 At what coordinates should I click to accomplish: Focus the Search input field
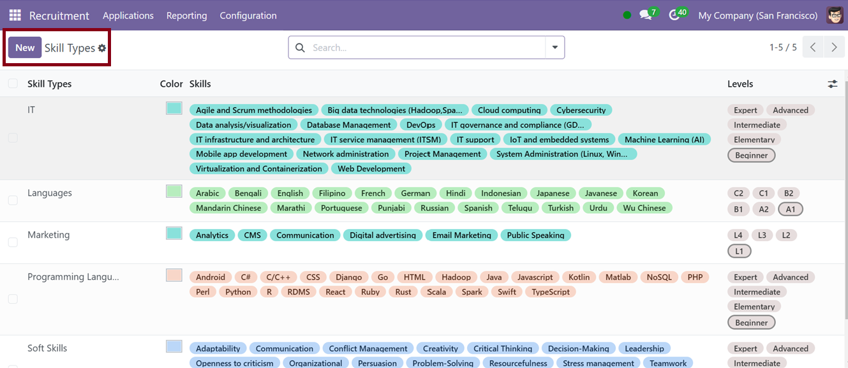pos(426,48)
